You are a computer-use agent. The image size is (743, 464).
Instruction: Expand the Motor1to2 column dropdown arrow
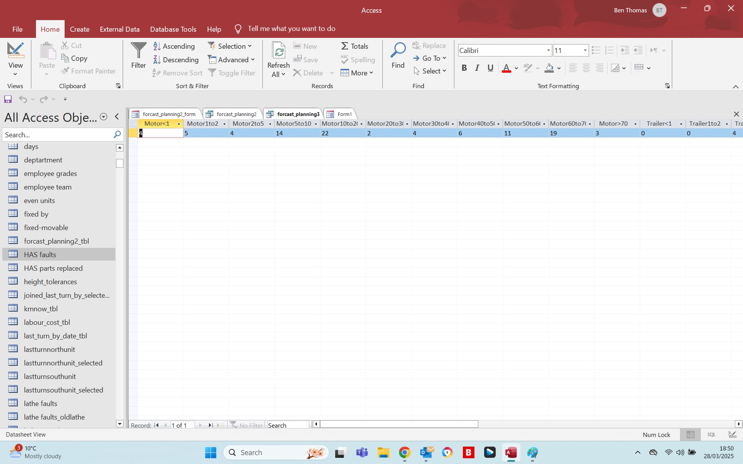coord(224,124)
